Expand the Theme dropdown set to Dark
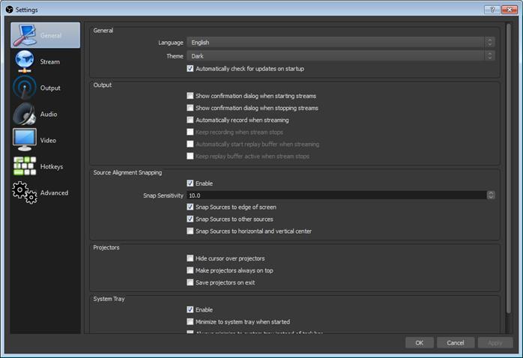Viewport: 523px width, 358px height. [x=341, y=55]
